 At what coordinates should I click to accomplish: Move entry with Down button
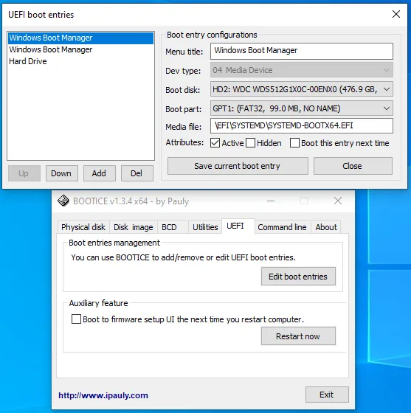click(62, 173)
